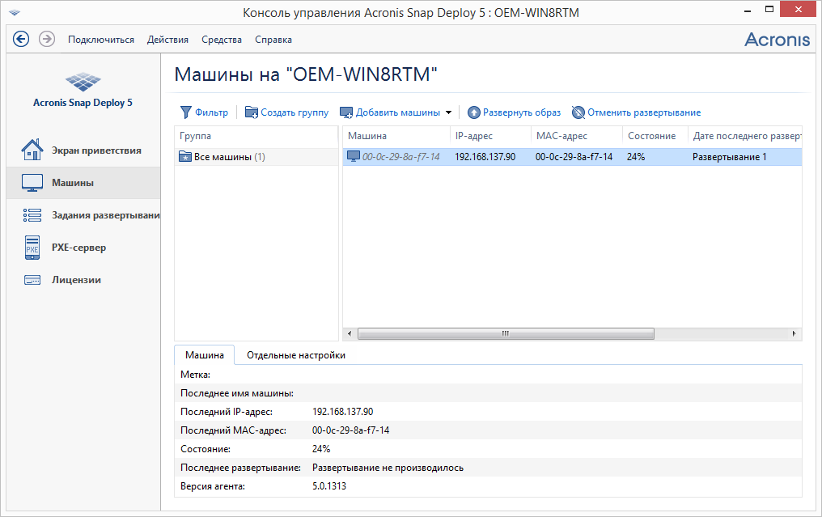Click agent version value 5.0.1313
The image size is (822, 517).
click(329, 486)
